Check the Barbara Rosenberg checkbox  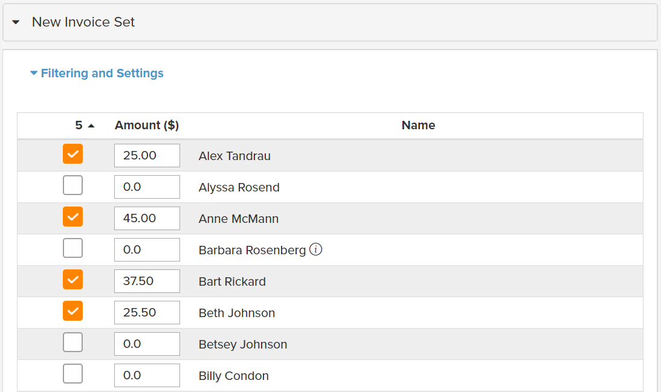(73, 248)
